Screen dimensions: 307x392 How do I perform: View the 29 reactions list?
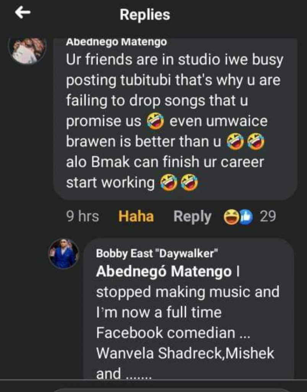click(x=268, y=217)
